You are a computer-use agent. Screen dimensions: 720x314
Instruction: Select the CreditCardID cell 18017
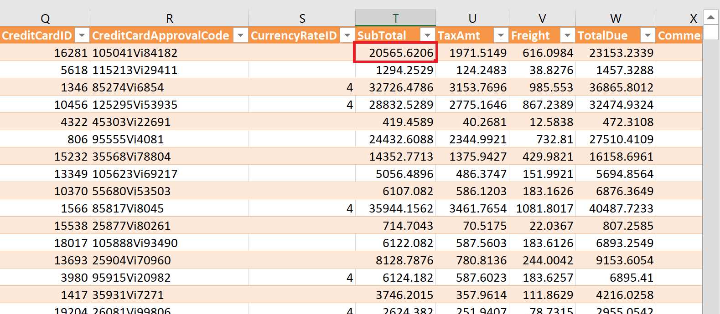pos(45,243)
